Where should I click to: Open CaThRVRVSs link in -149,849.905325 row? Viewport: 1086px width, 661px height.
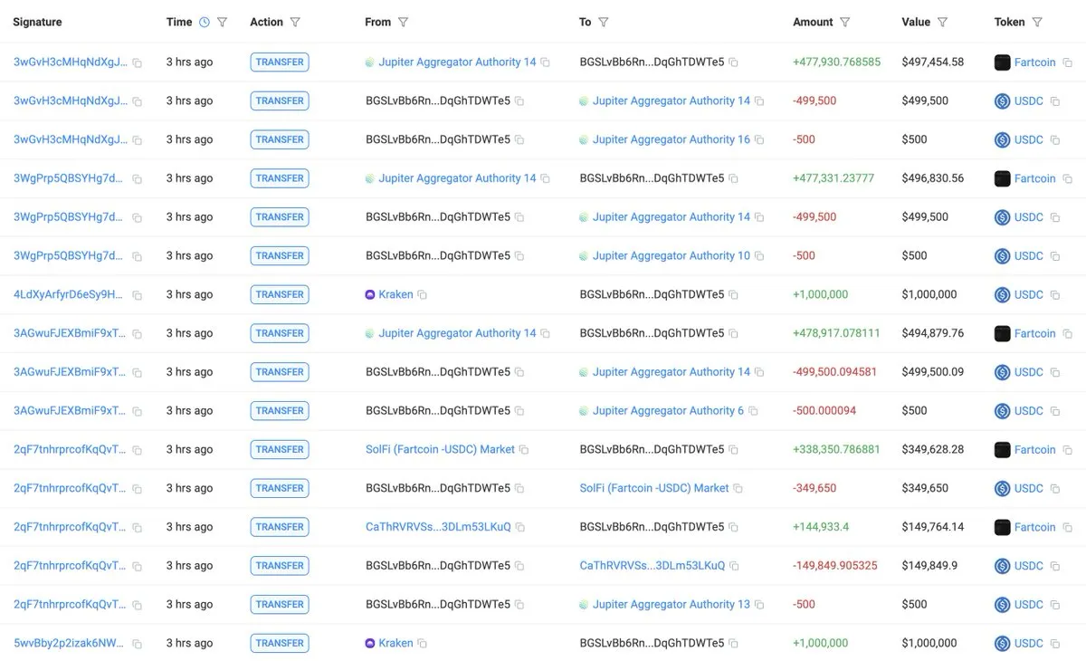(653, 565)
